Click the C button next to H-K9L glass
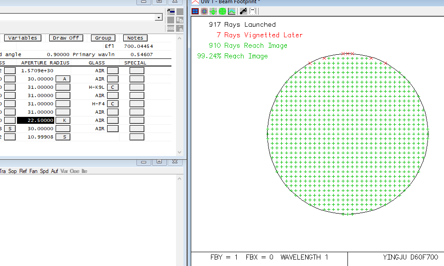This screenshot has width=444, height=266. (x=113, y=87)
